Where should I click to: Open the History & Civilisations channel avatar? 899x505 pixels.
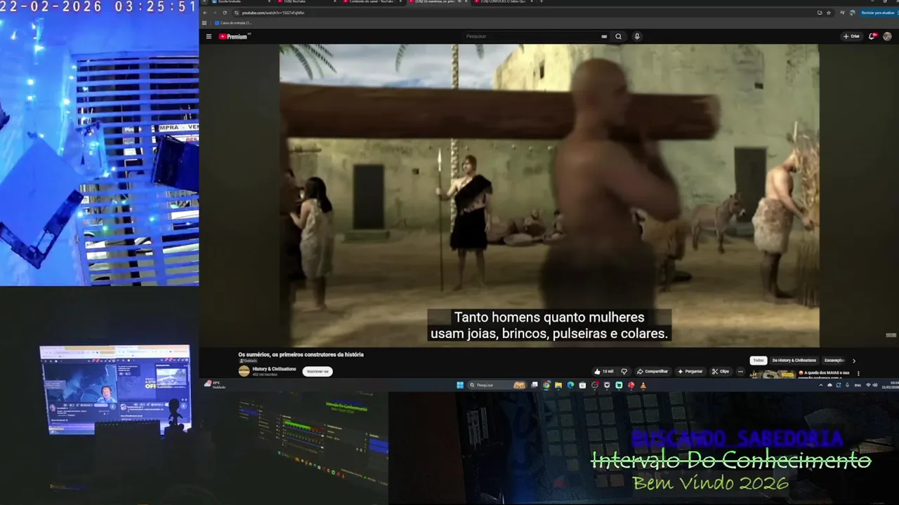(x=244, y=371)
